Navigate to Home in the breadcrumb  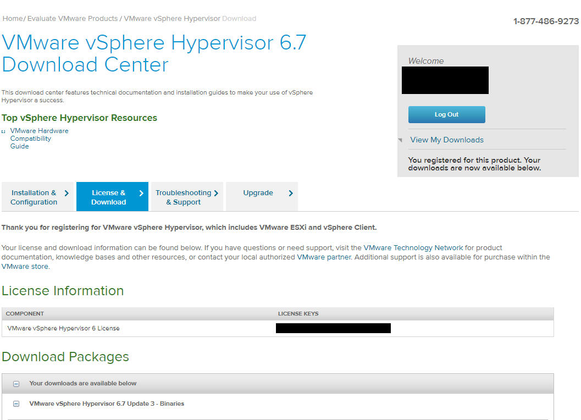tap(13, 19)
